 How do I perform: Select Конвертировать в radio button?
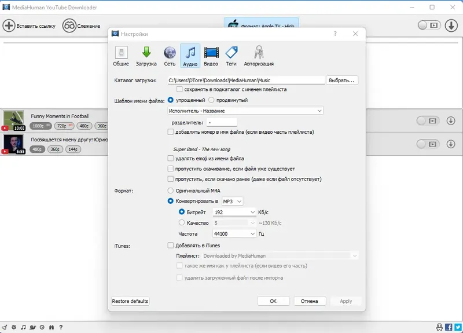click(170, 201)
